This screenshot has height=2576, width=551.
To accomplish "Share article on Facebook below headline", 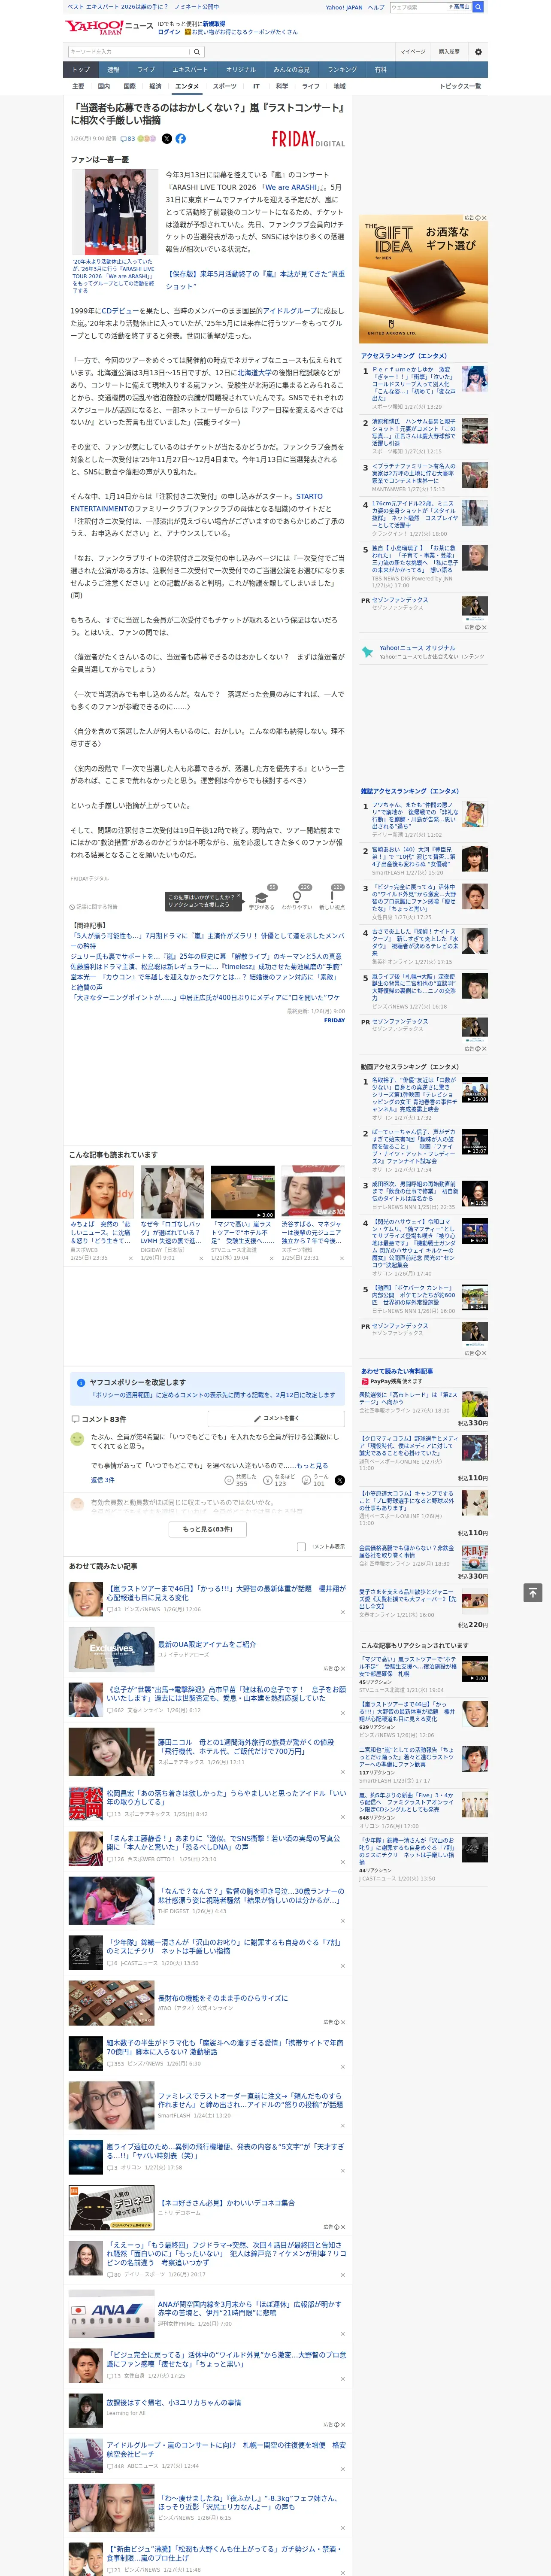I will tap(181, 139).
